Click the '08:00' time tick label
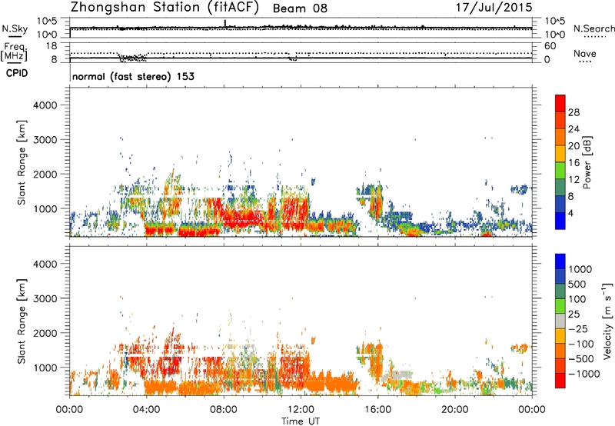Image resolution: width=615 pixels, height=426 pixels. [224, 410]
